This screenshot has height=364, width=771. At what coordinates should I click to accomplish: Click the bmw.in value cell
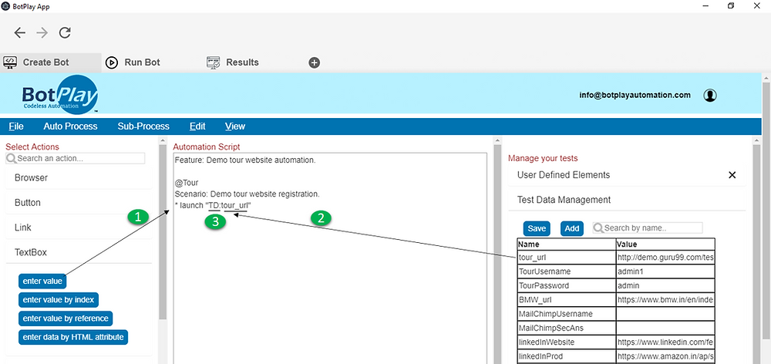tap(666, 299)
